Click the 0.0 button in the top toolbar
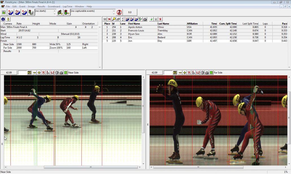Image resolution: width=291 pixels, height=174 pixels. pos(130,12)
